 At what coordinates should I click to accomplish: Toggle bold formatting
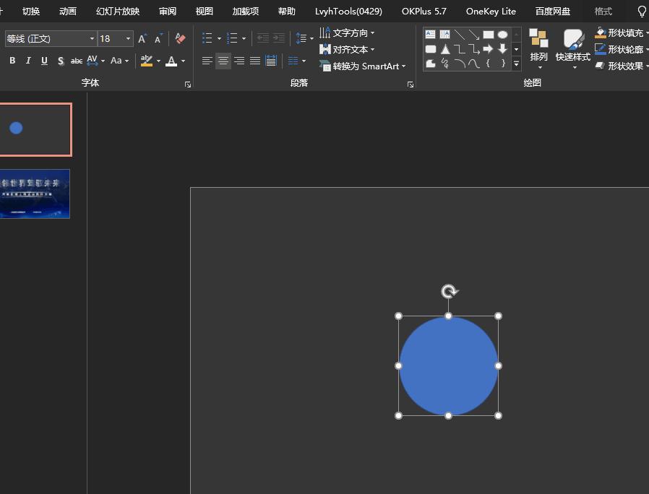coord(12,61)
